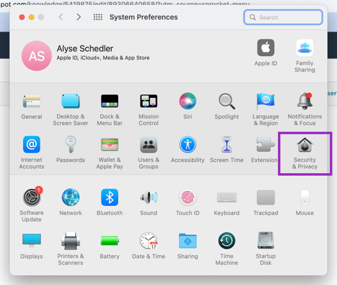Click inside the Search field
The height and width of the screenshot is (285, 337).
[283, 17]
